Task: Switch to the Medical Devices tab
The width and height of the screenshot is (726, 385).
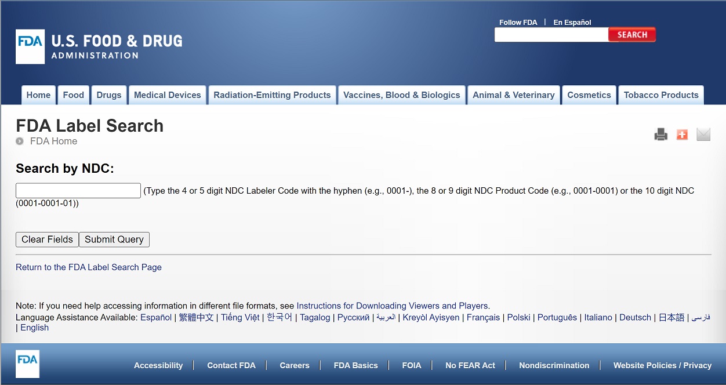Action: point(167,95)
